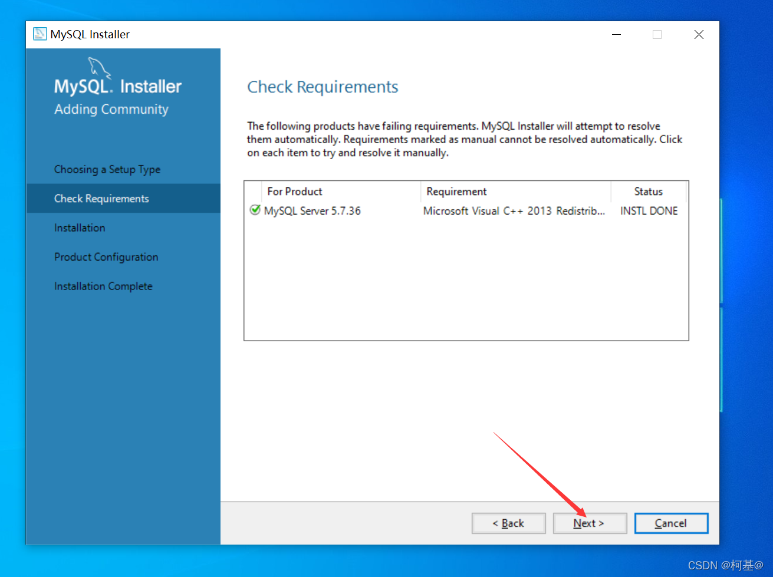
Task: Click the INSTL DONE status cell
Action: pos(649,211)
